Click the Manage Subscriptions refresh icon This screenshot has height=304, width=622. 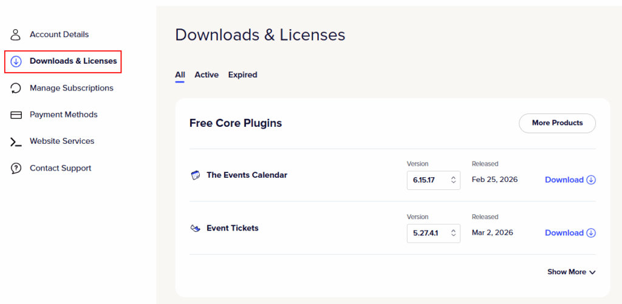[16, 88]
